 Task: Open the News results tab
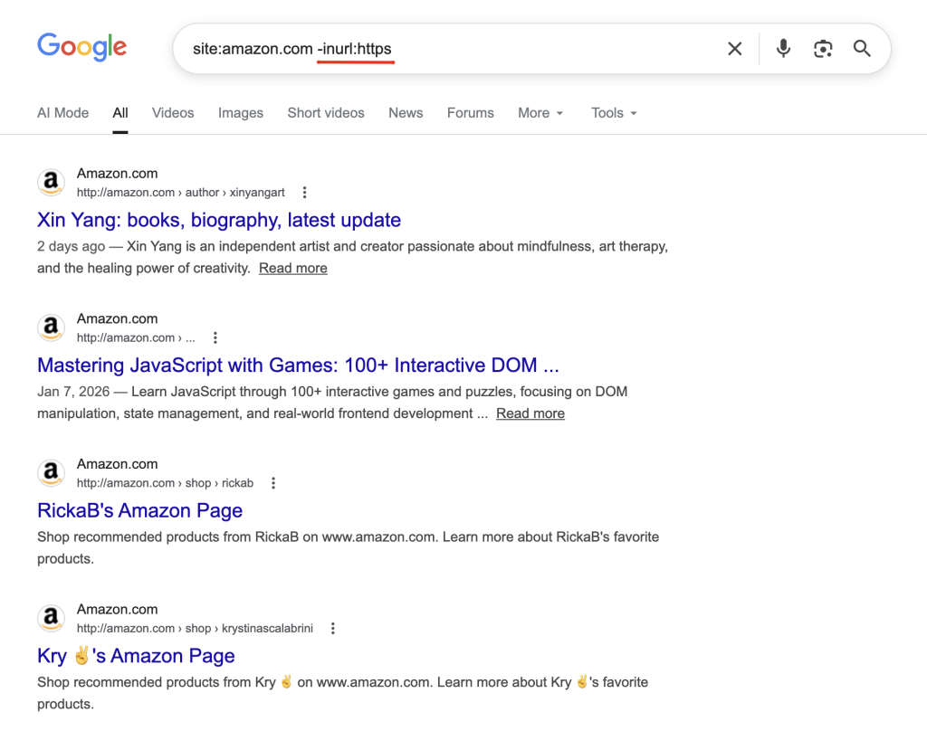pos(406,113)
